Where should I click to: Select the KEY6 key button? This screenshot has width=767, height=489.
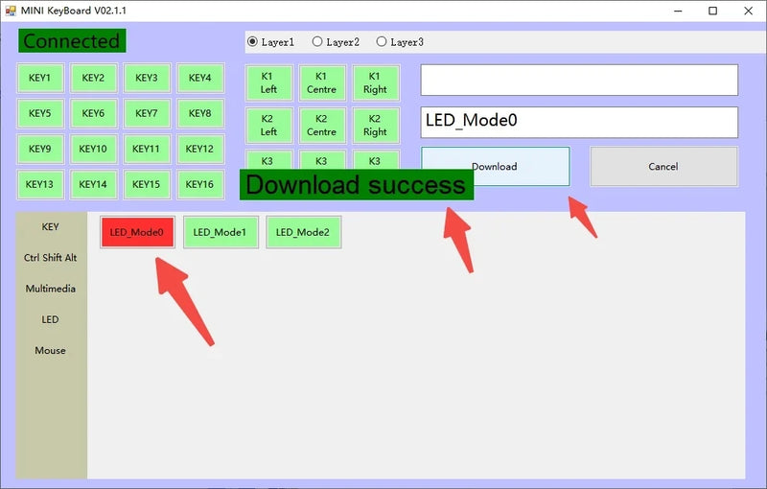[93, 113]
